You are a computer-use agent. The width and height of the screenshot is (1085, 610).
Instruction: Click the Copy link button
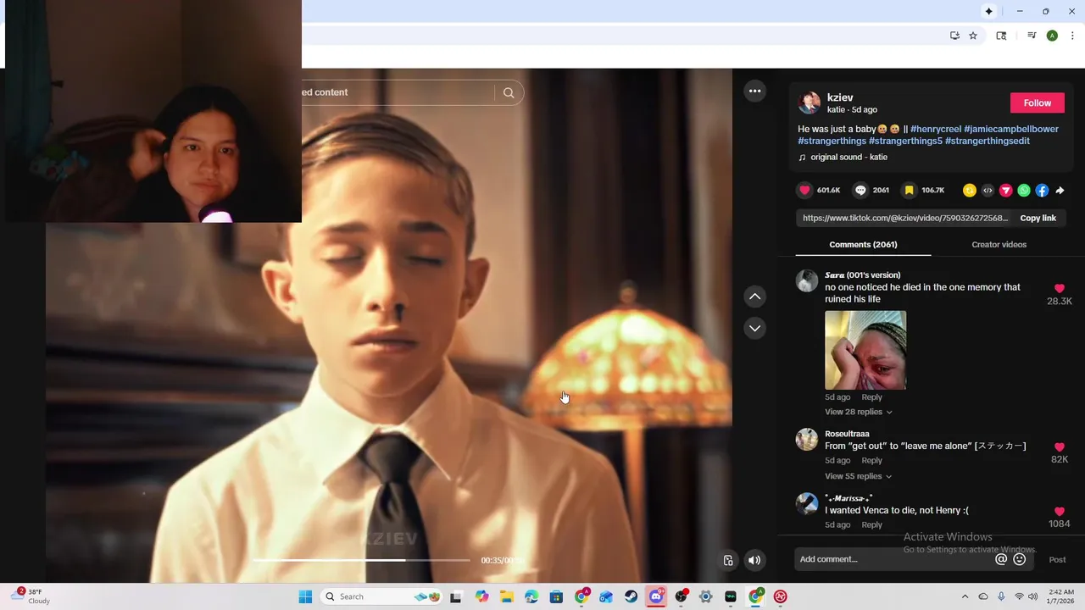coord(1038,219)
